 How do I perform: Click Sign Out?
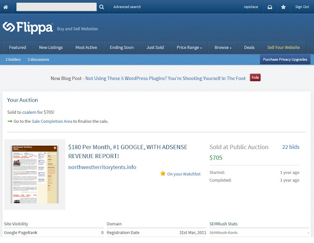302,7
